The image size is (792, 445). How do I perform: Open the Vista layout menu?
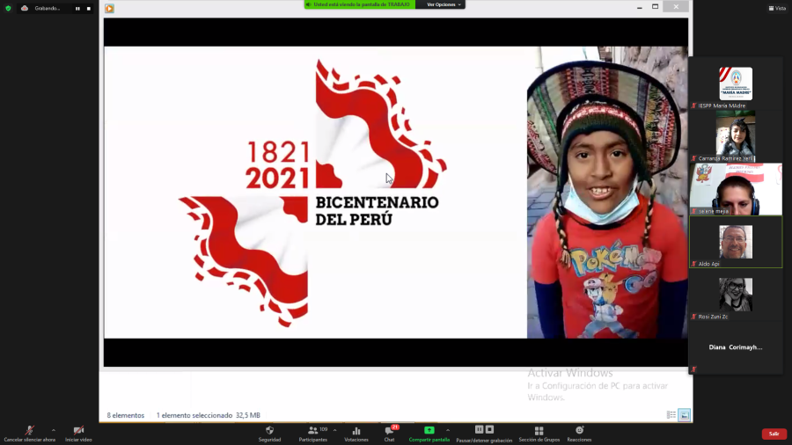click(x=777, y=8)
